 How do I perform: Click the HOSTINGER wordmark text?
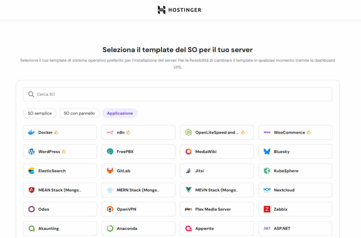(x=185, y=10)
